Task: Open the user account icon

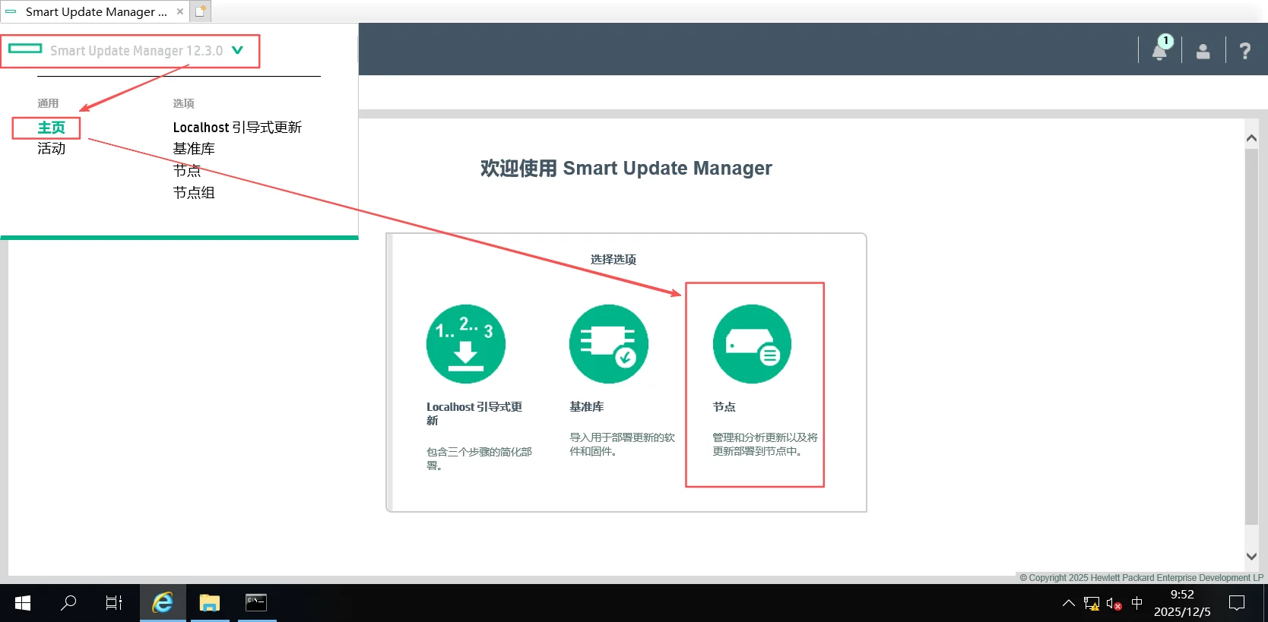Action: (1203, 51)
